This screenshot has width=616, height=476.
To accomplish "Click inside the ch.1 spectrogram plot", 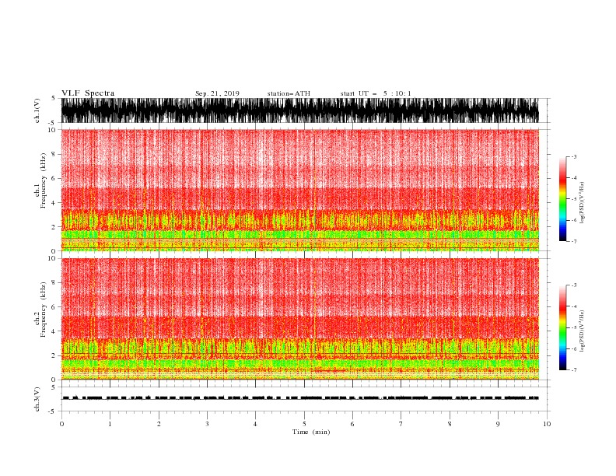I will pyautogui.click(x=299, y=190).
